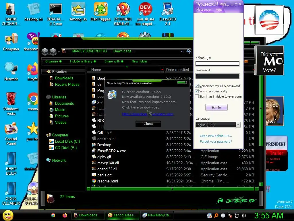Enable Sign in as invisible to everyone
The width and height of the screenshot is (294, 221).
(x=197, y=96)
